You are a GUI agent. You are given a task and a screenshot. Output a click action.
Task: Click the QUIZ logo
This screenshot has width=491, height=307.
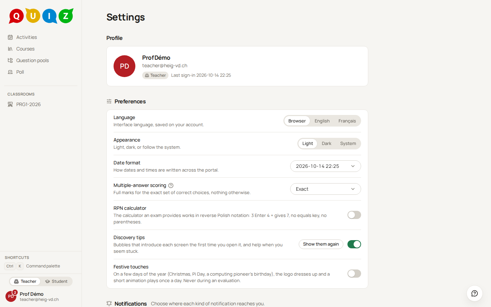coord(41,16)
